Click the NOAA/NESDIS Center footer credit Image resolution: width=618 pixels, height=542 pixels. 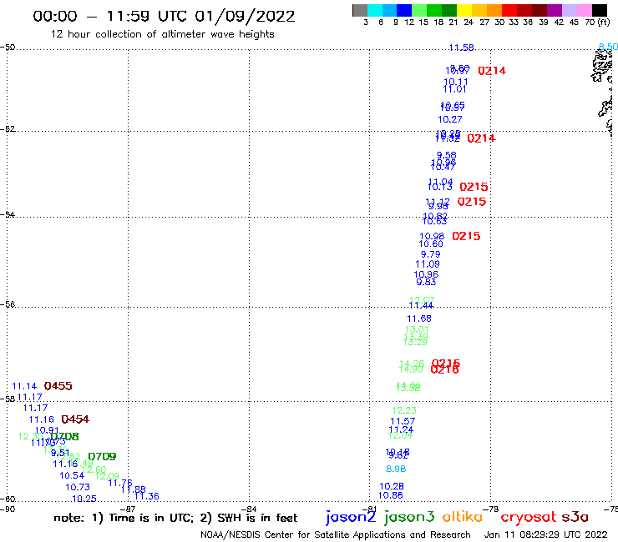coord(336,534)
